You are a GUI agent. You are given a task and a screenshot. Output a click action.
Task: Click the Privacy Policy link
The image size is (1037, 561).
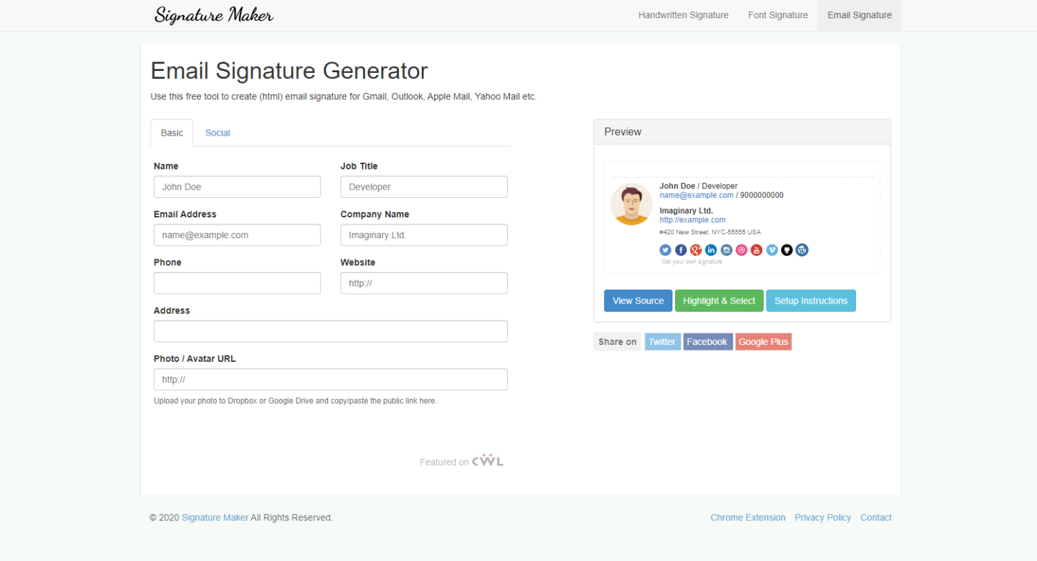point(823,517)
